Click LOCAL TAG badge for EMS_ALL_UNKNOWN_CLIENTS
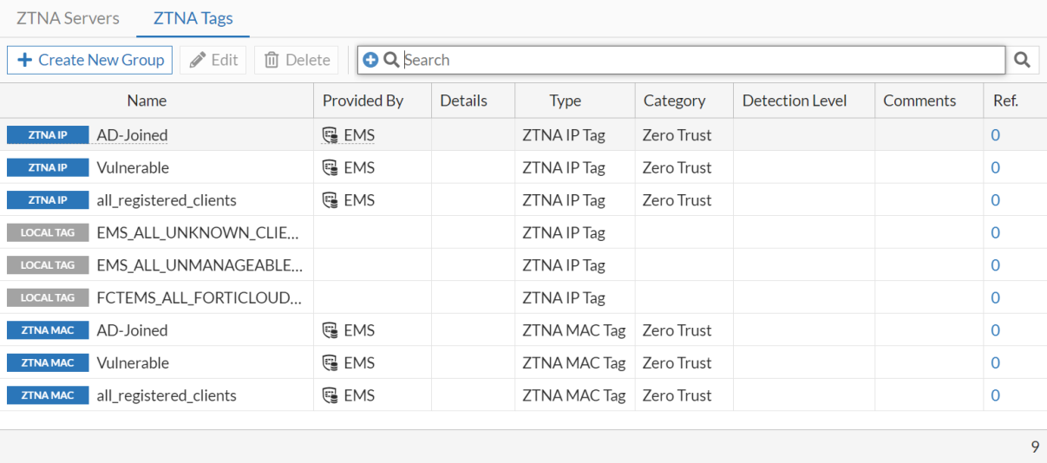This screenshot has height=463, width=1047. click(x=48, y=233)
